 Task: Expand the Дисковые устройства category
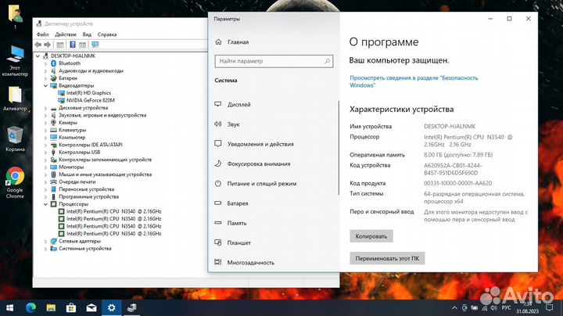point(45,108)
